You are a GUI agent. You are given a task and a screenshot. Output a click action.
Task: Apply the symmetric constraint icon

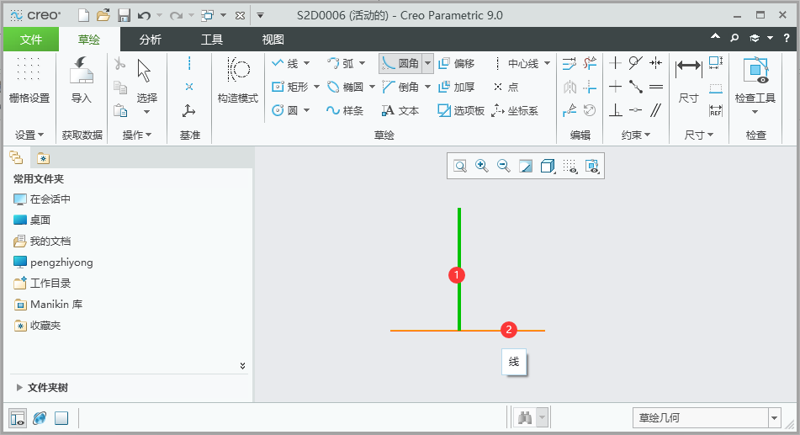(x=655, y=63)
